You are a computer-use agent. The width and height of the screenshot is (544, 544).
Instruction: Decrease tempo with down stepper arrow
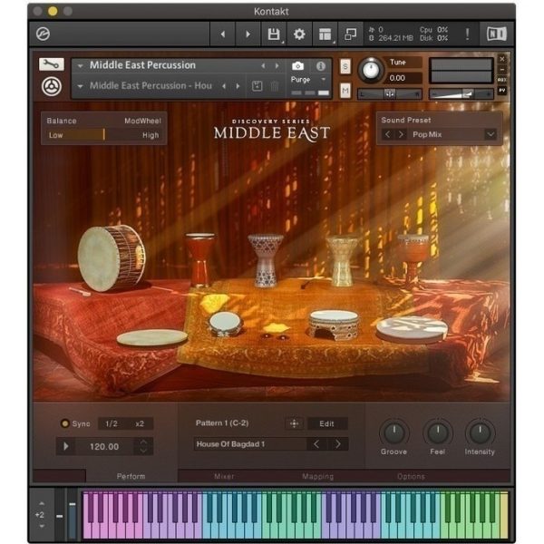coord(143,451)
